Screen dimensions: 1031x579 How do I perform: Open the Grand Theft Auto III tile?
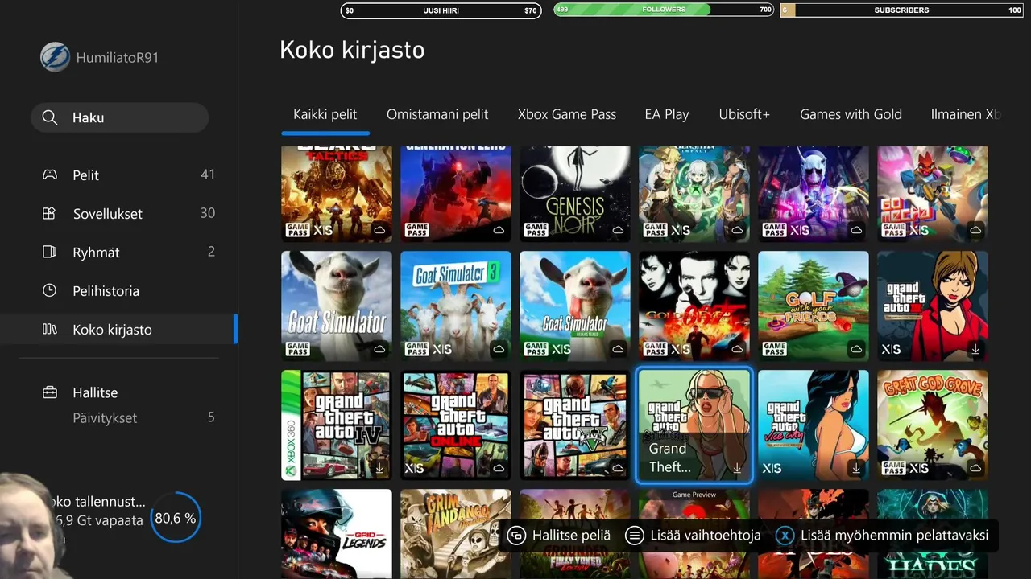point(933,306)
